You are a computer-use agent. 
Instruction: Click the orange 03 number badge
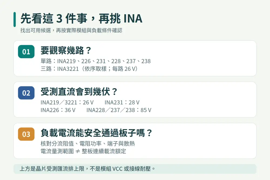point(26,134)
